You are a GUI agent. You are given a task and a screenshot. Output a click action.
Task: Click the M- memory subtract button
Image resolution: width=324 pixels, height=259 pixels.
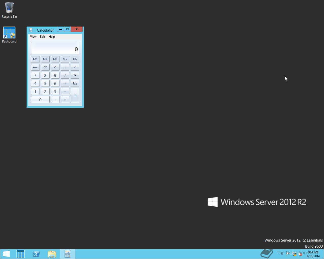[x=75, y=59]
